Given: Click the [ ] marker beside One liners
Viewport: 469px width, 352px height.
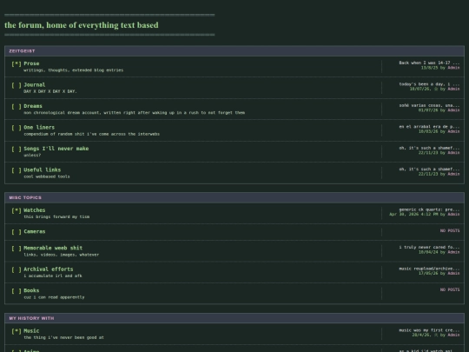Looking at the screenshot, I should tap(17, 128).
